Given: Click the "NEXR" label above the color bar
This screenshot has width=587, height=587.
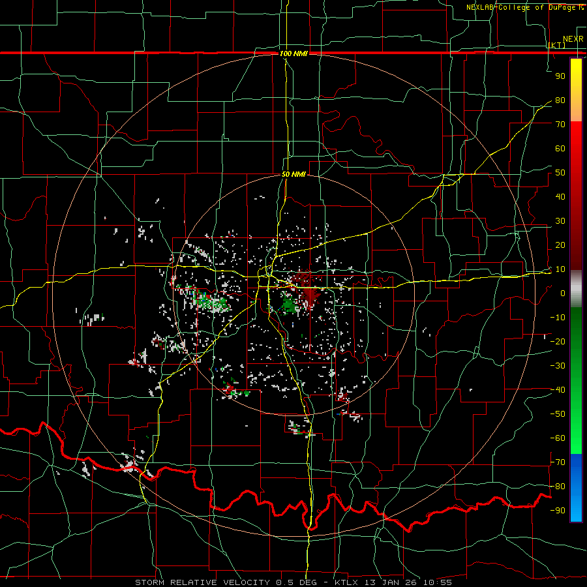Looking at the screenshot, I should [573, 39].
